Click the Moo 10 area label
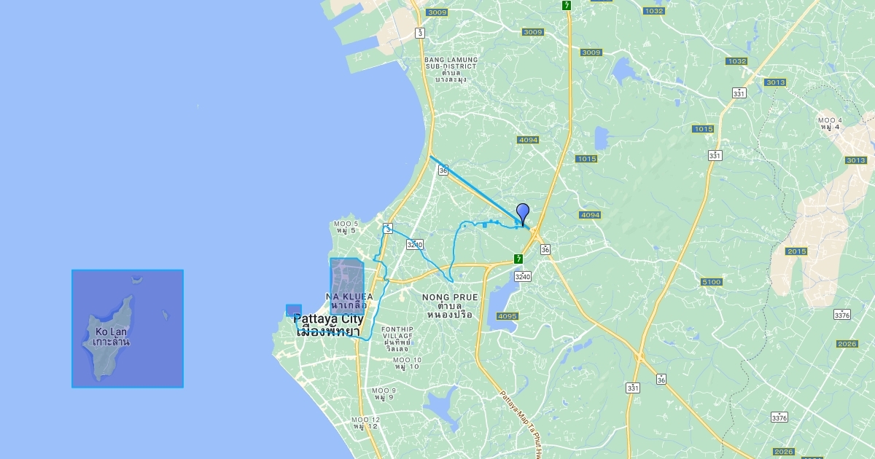 407,364
